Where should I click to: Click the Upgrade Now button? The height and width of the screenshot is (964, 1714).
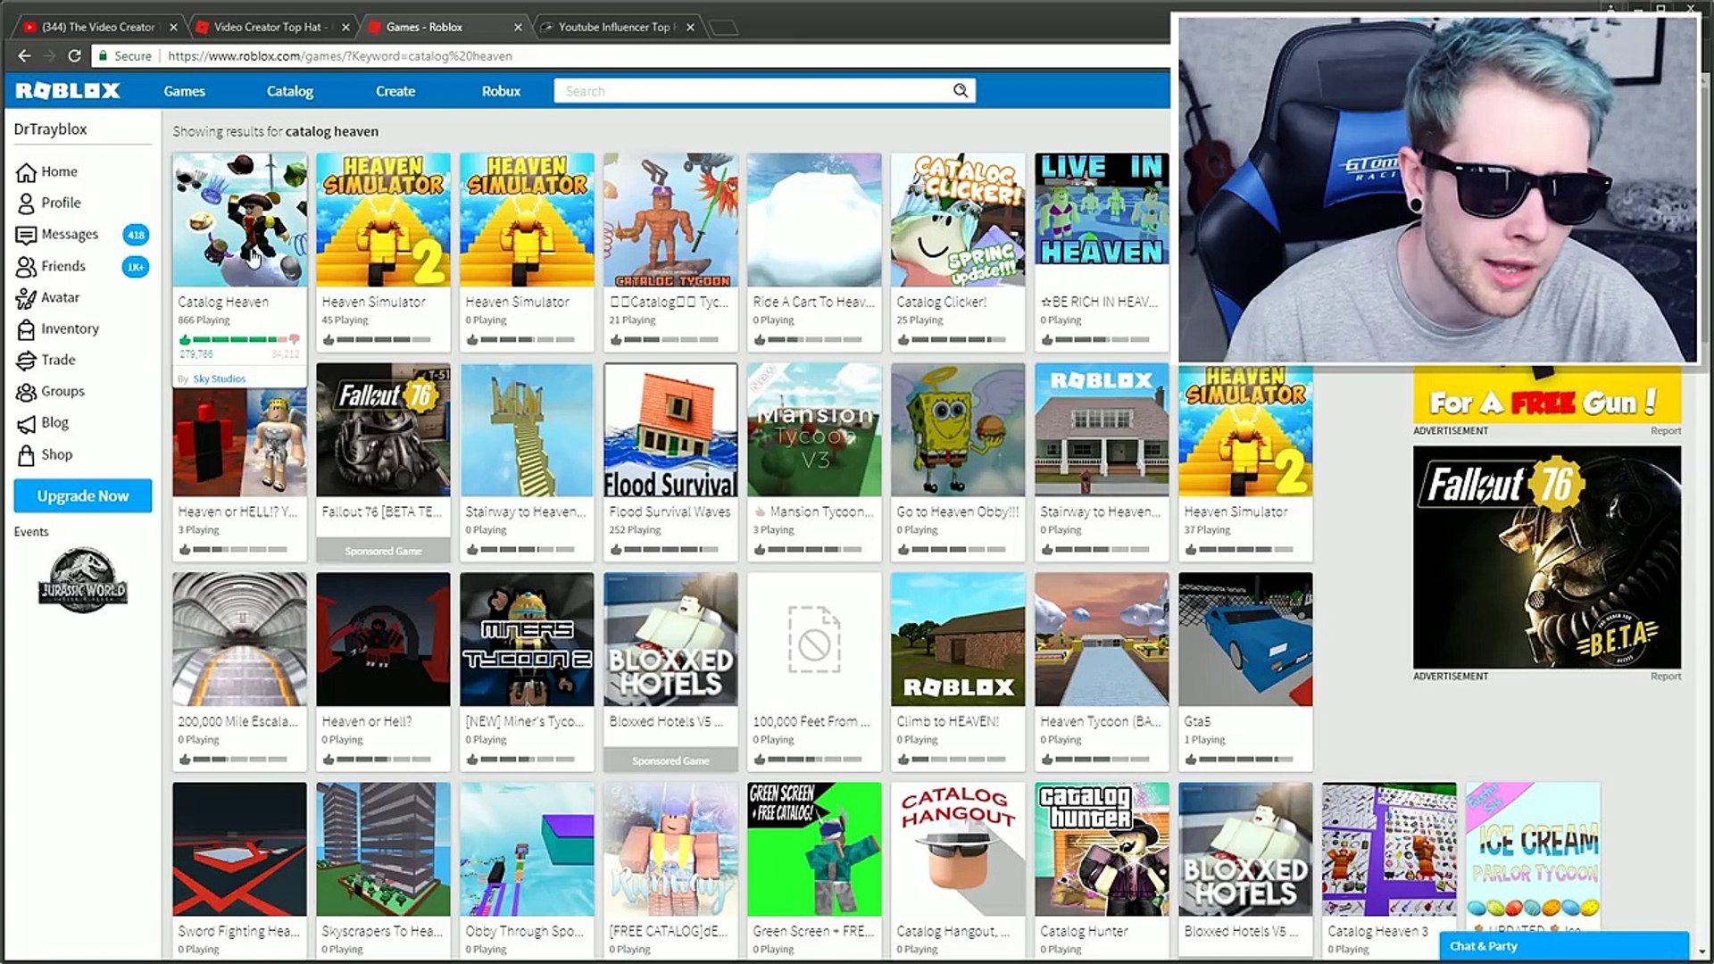[83, 496]
